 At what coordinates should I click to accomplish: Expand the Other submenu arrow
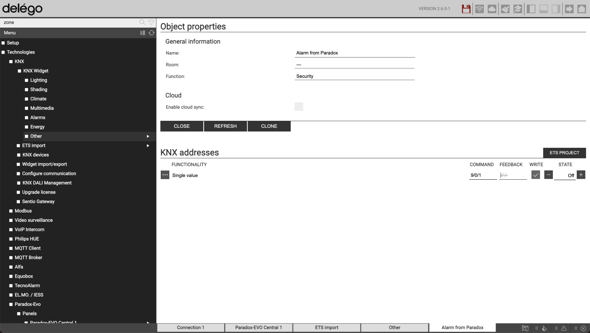[148, 136]
